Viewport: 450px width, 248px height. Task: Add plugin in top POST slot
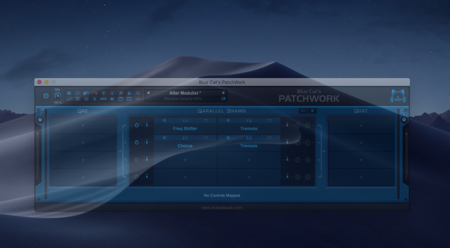pos(361,125)
